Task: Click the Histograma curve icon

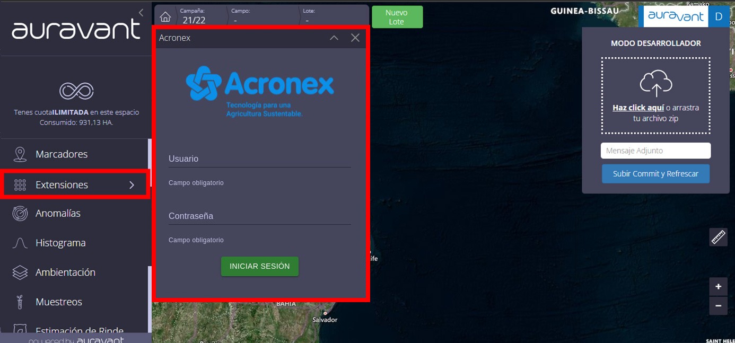Action: tap(20, 243)
